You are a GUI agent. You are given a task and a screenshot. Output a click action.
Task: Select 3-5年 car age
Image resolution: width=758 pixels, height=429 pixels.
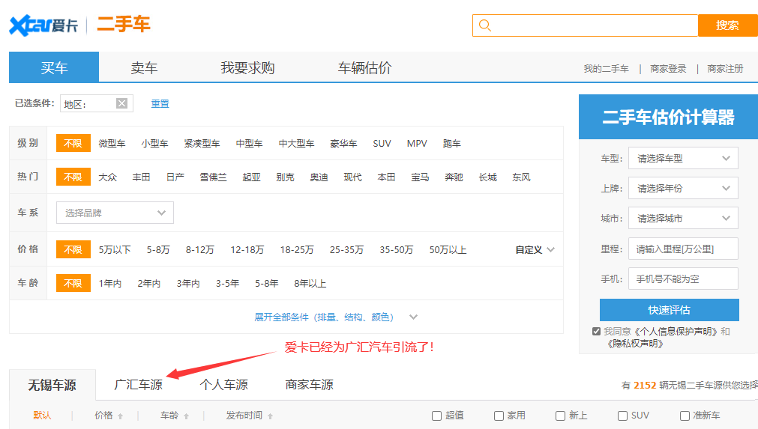(x=227, y=283)
